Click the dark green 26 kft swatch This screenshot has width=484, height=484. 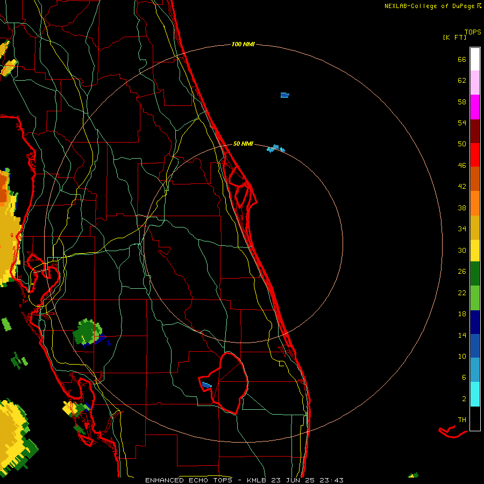pos(475,274)
